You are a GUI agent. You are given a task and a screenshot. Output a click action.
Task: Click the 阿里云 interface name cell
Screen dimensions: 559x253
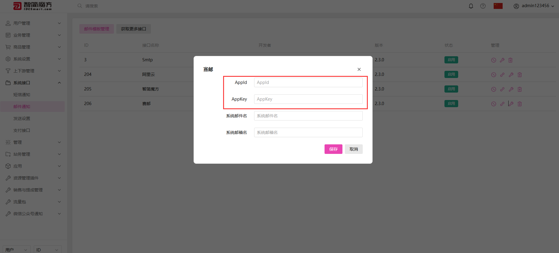coord(149,74)
